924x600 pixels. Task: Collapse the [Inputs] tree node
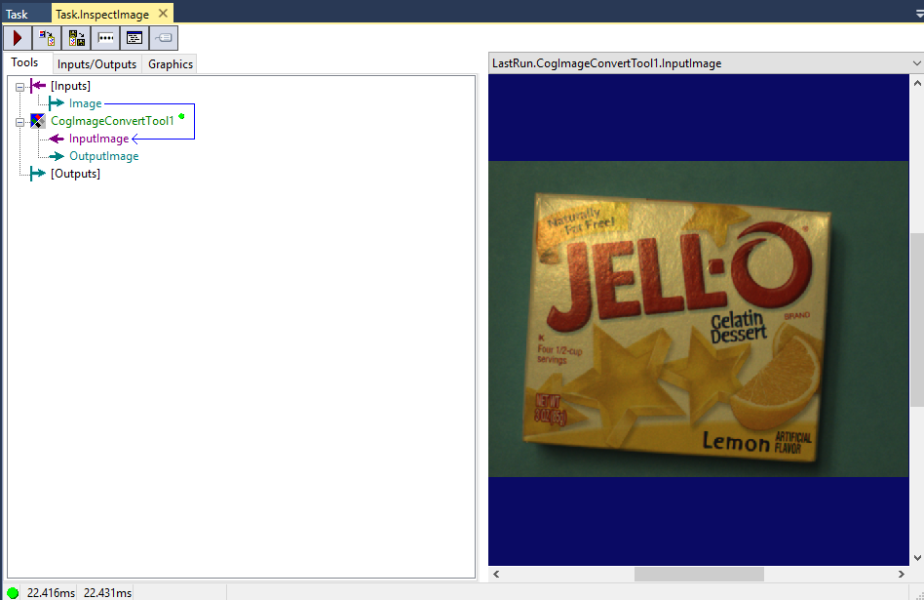[x=19, y=87]
